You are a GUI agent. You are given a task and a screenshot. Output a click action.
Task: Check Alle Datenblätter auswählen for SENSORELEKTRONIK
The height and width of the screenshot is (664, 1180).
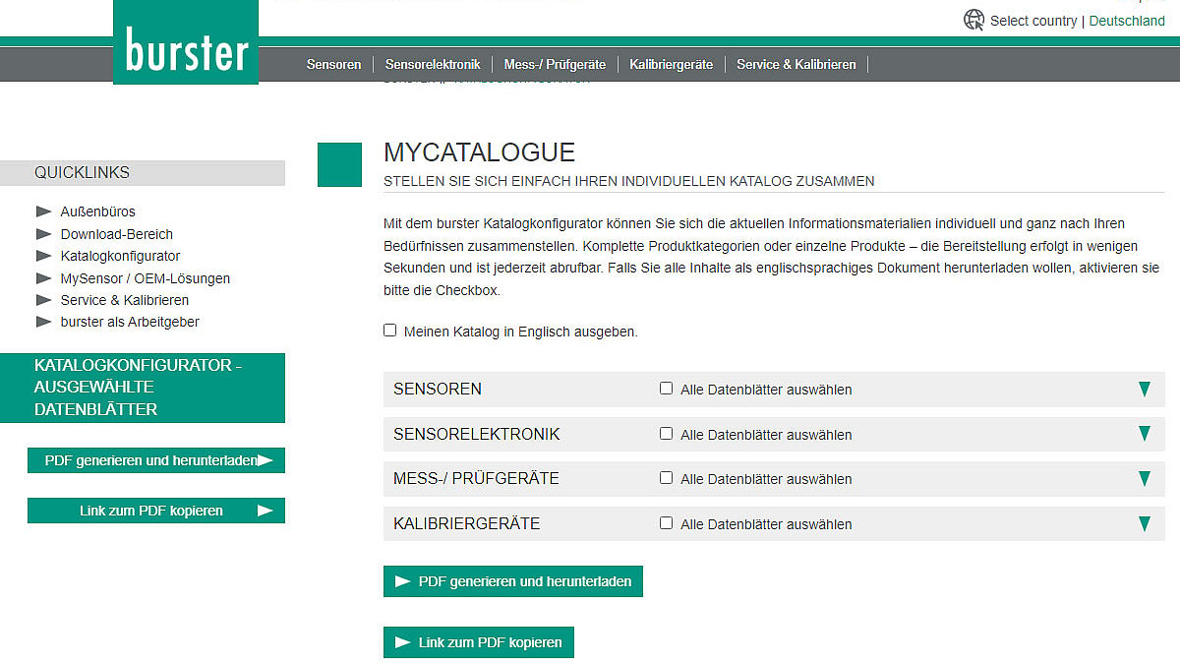click(667, 434)
